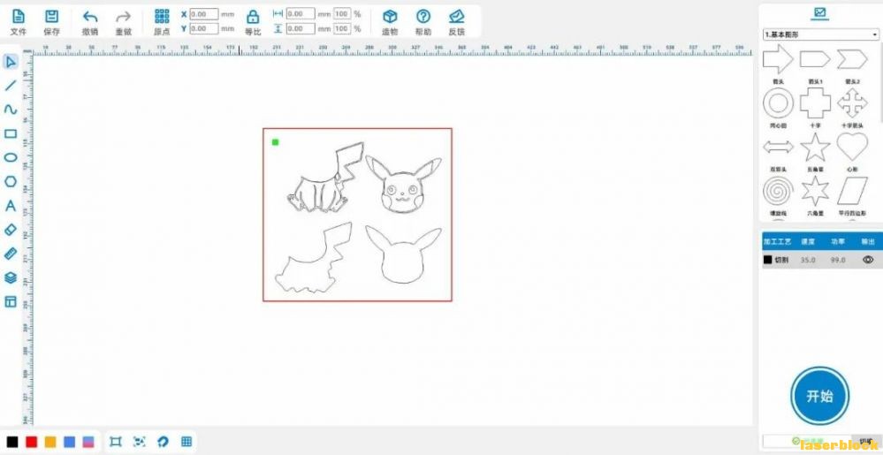Open the layout panel tool in sidebar
The image size is (883, 455).
pos(10,302)
